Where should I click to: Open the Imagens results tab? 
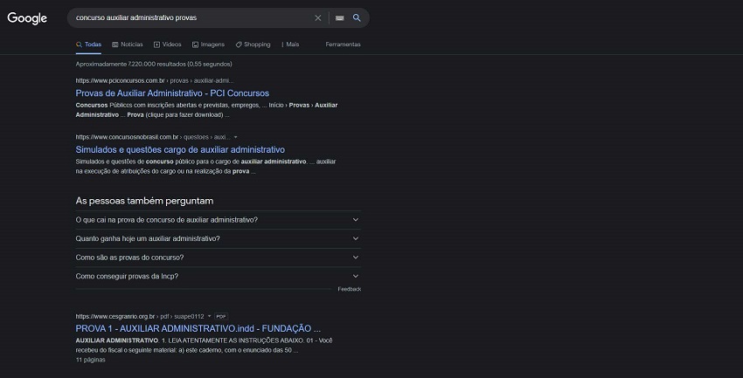pos(208,45)
